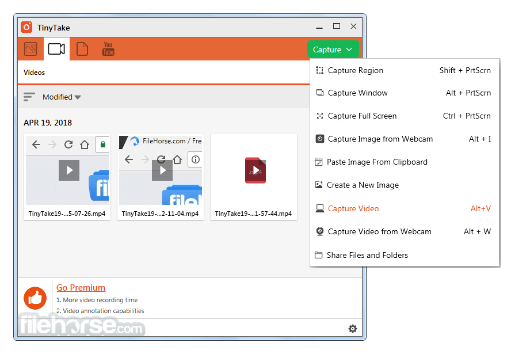Click the Alt + I shortcut text

(x=480, y=139)
